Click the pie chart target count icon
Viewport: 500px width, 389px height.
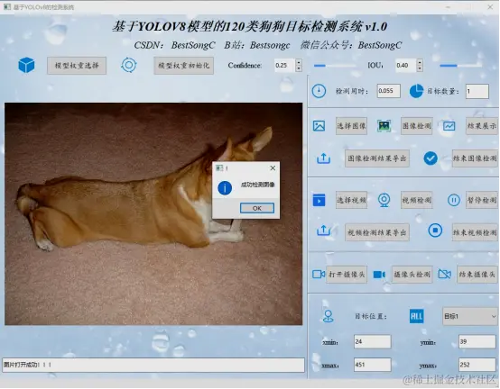coord(416,91)
